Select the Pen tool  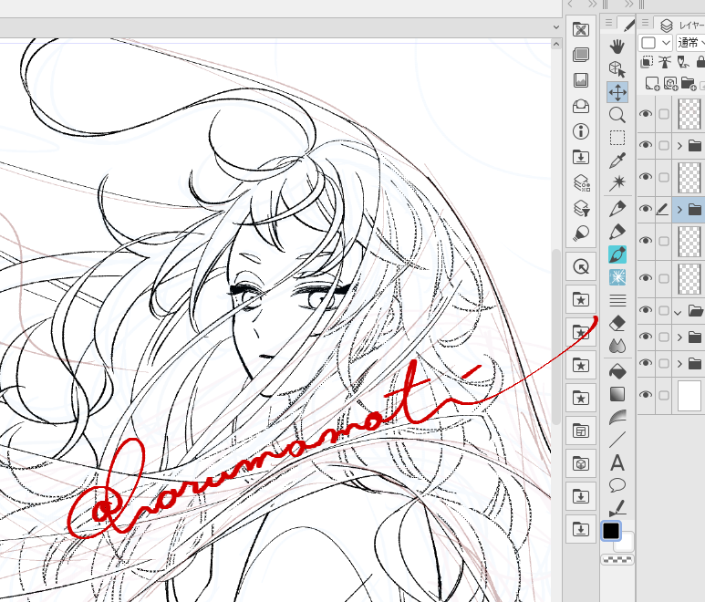pyautogui.click(x=617, y=209)
